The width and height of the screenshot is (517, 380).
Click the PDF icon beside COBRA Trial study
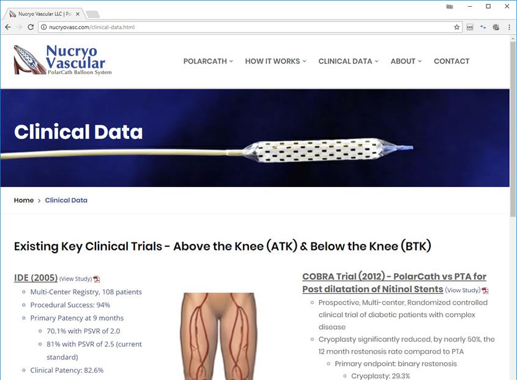tap(485, 290)
